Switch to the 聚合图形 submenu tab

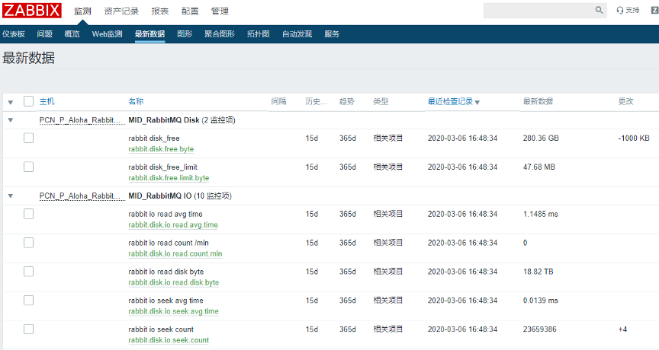220,34
